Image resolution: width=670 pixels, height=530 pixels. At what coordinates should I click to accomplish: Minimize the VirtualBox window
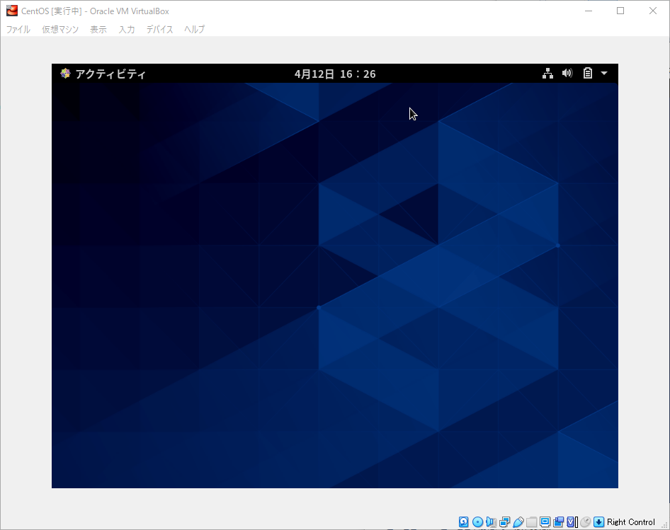coord(589,11)
